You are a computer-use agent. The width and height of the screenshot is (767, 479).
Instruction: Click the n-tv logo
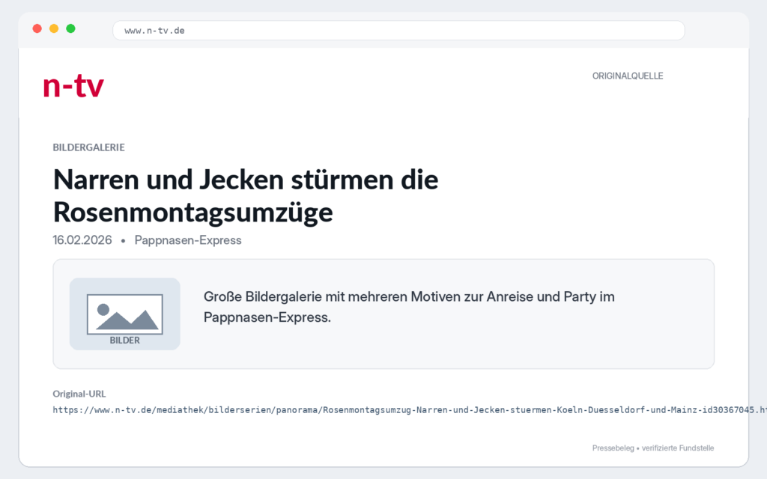[73, 86]
